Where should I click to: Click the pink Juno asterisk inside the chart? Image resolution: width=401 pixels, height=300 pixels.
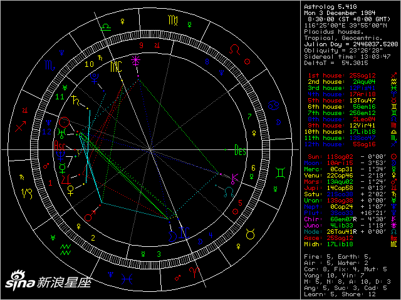(137, 61)
